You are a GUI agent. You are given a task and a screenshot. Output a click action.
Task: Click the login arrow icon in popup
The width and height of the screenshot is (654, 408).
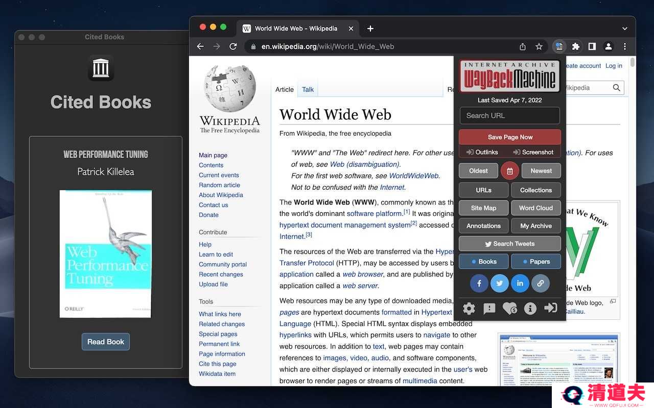[551, 308]
